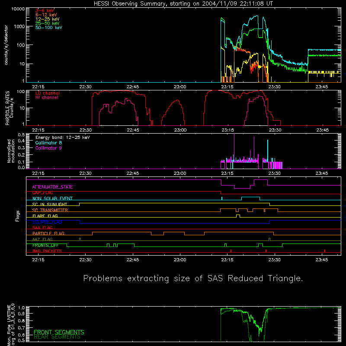The width and height of the screenshot is (346, 346).
Task: Click the Mon. Rate LIVETIME axis label
Action: click(11, 325)
